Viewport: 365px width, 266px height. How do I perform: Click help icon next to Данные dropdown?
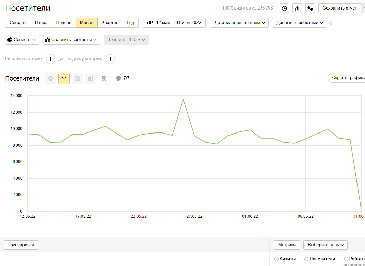[x=331, y=23]
